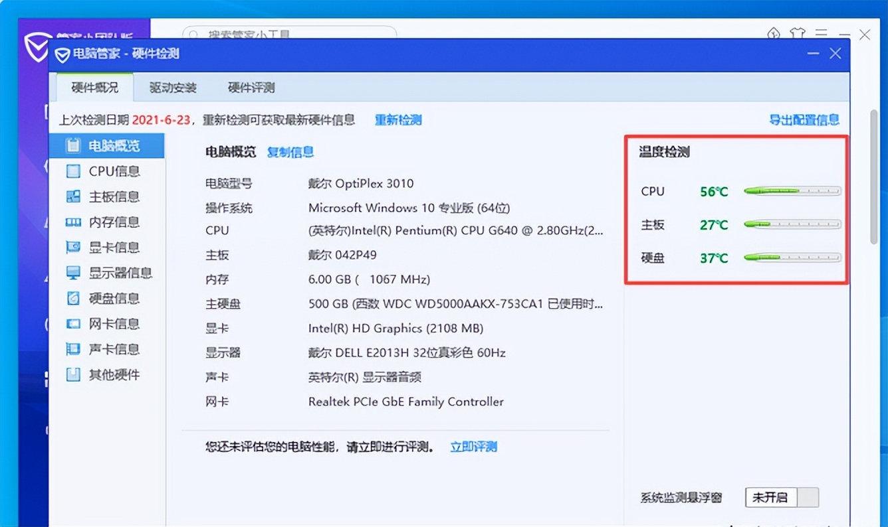888x527 pixels.
Task: Click the CPU temperature progress bar
Action: click(792, 191)
